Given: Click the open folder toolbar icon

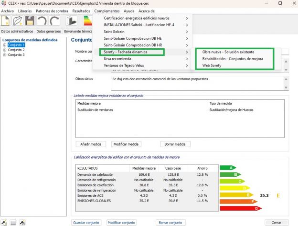Looking at the screenshot, I should coord(18,21).
